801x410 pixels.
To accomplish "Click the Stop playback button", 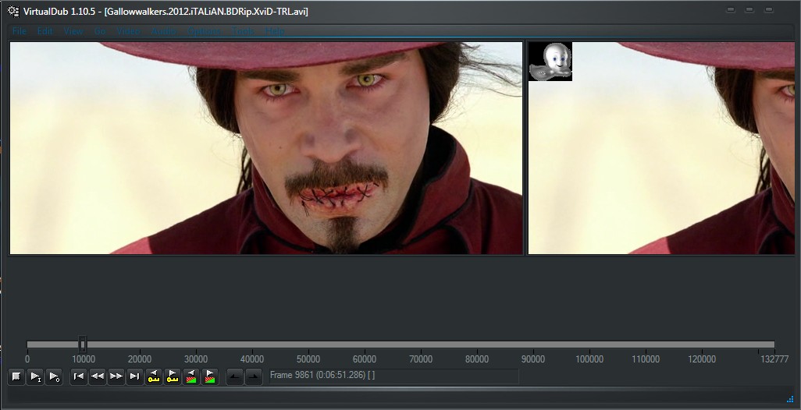I will pyautogui.click(x=16, y=376).
